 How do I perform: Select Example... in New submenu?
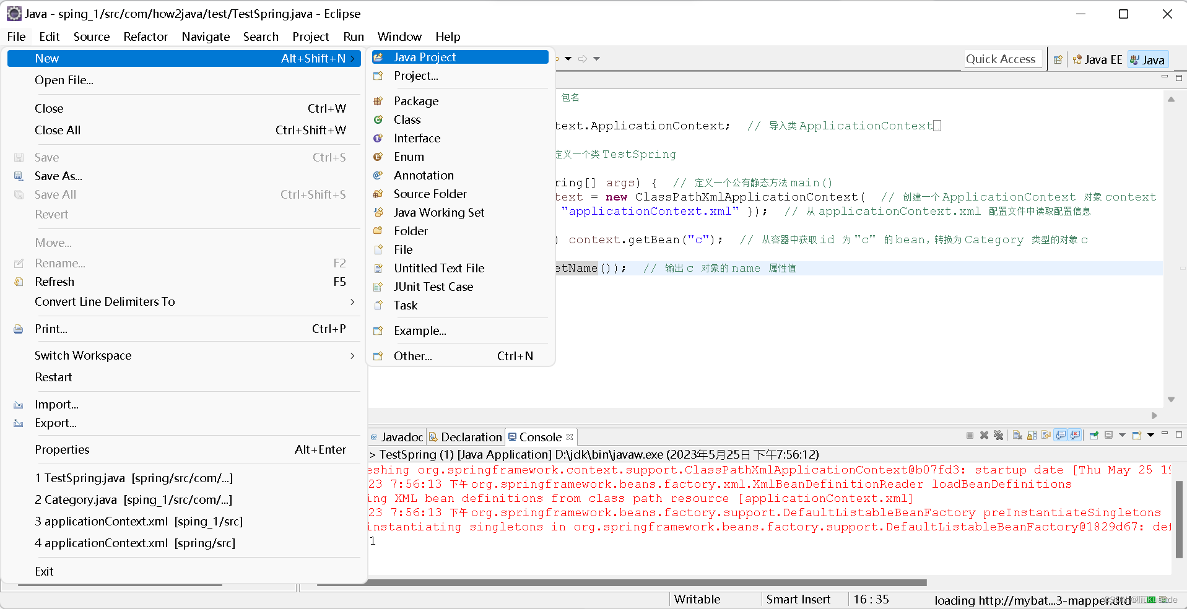click(x=459, y=330)
